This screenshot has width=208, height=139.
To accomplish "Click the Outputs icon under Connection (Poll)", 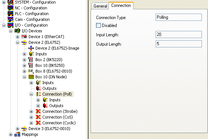I will pos(45,106).
